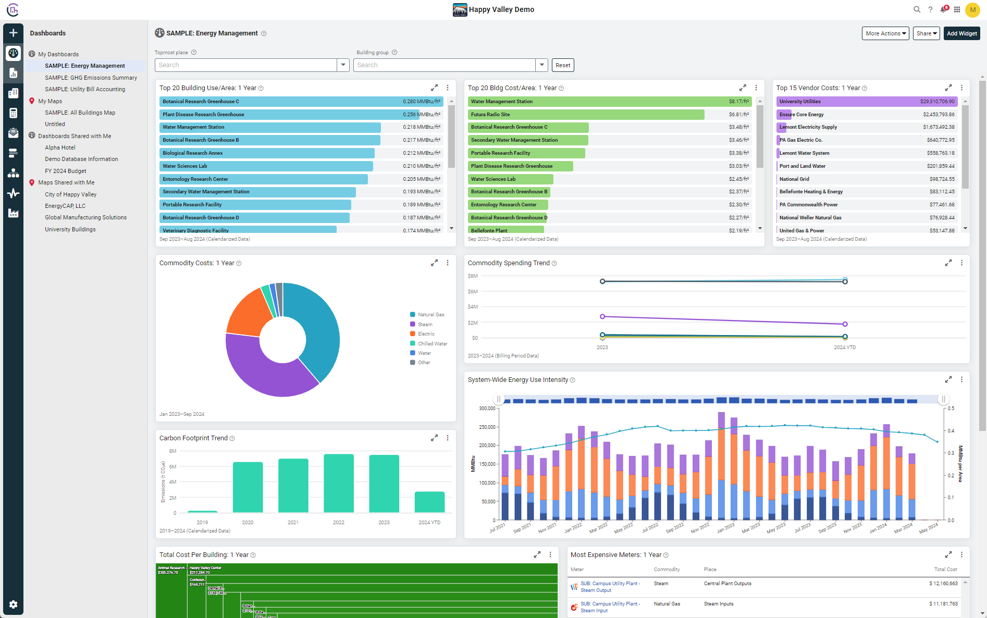The width and height of the screenshot is (987, 618).
Task: Open the Reports icon below the dashboard icon
Action: pyautogui.click(x=13, y=73)
